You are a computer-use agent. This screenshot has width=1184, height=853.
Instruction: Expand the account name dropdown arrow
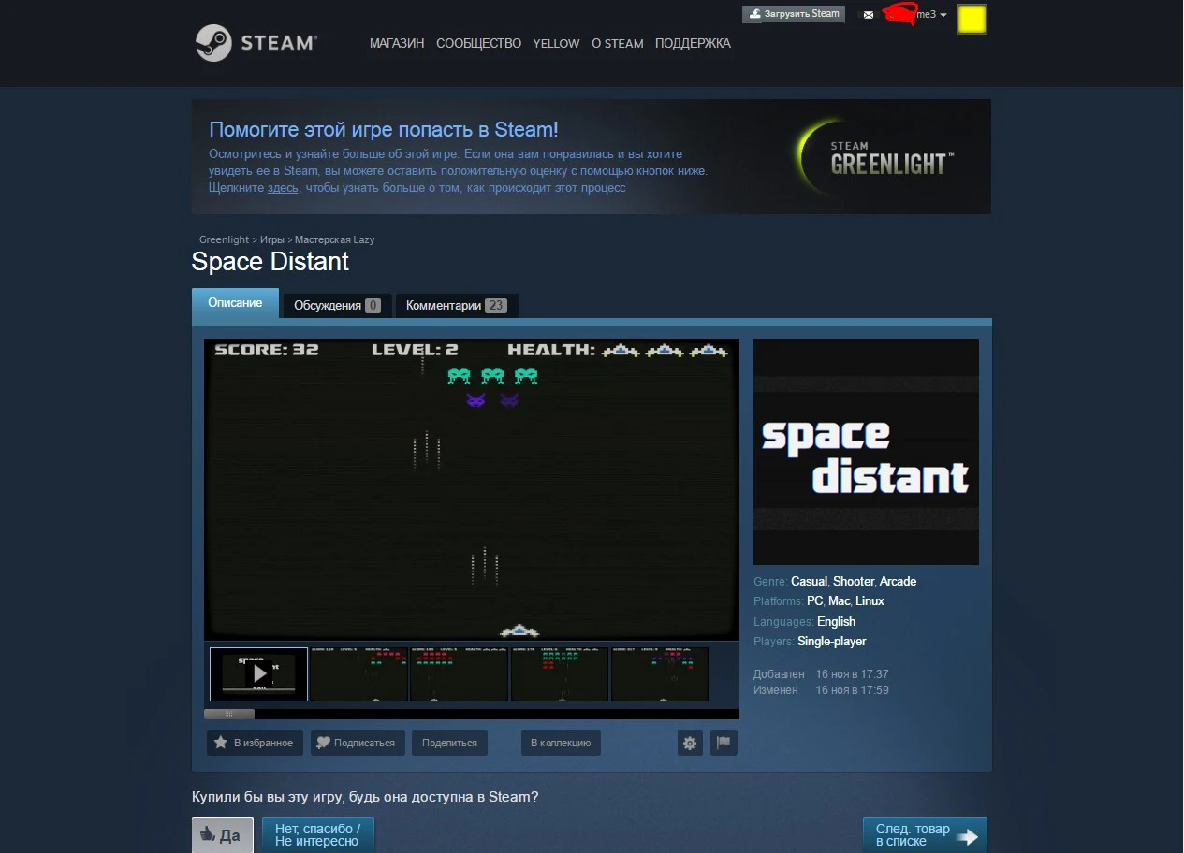coord(943,15)
